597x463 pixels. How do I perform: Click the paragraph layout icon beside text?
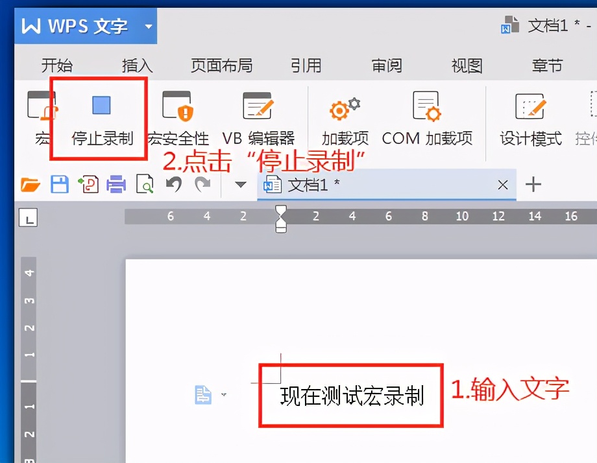[203, 394]
